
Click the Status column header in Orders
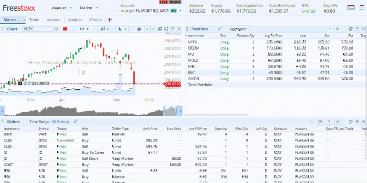62,128
